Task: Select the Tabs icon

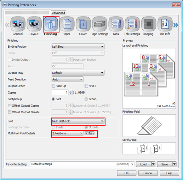Action: coord(116,24)
